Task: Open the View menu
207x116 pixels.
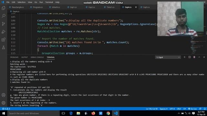Action: click(30, 2)
